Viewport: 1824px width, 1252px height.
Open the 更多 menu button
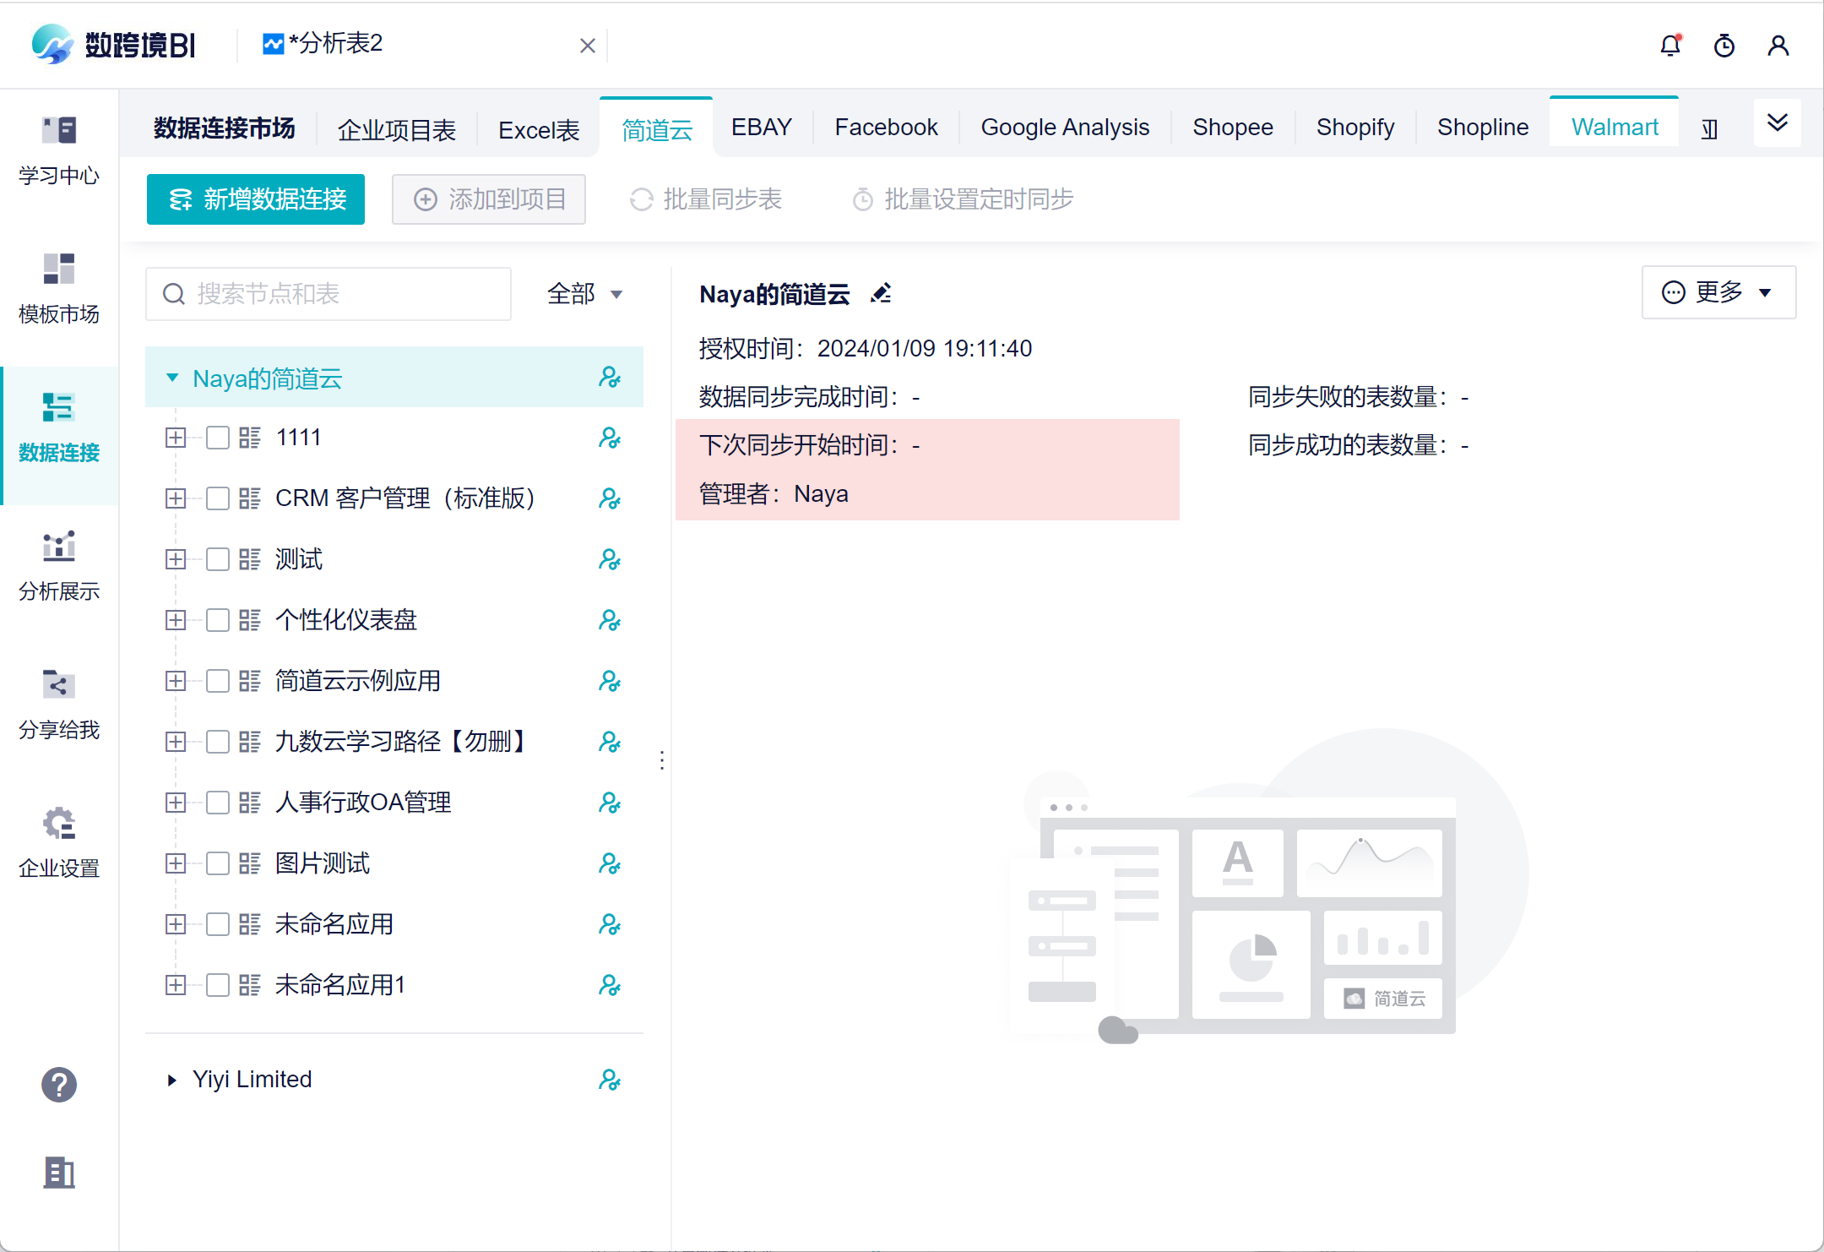tap(1718, 292)
